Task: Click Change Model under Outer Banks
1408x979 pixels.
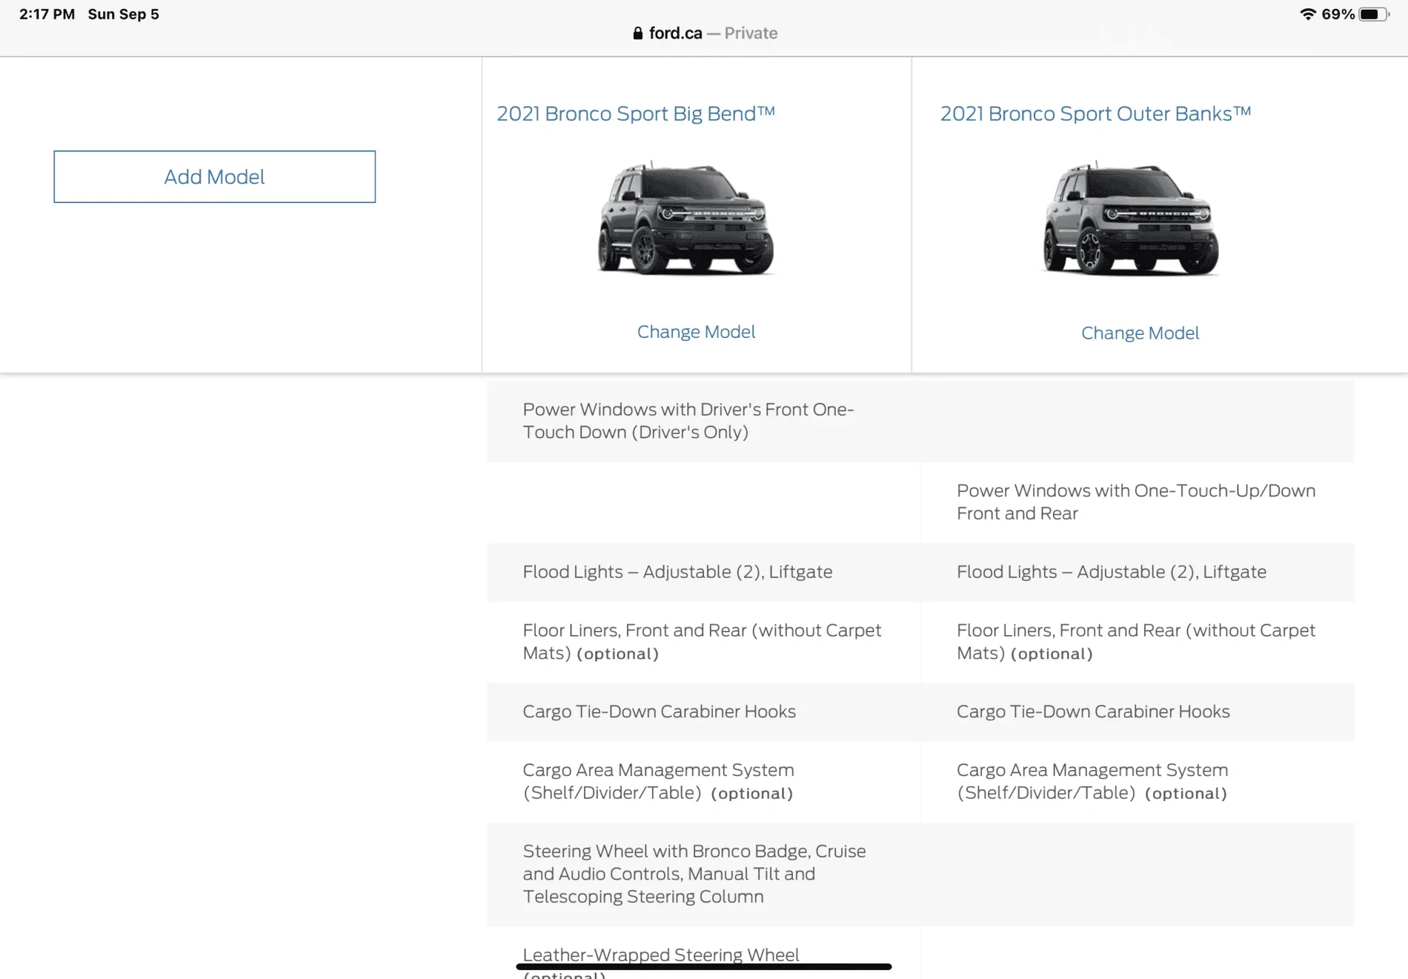Action: (x=1140, y=333)
